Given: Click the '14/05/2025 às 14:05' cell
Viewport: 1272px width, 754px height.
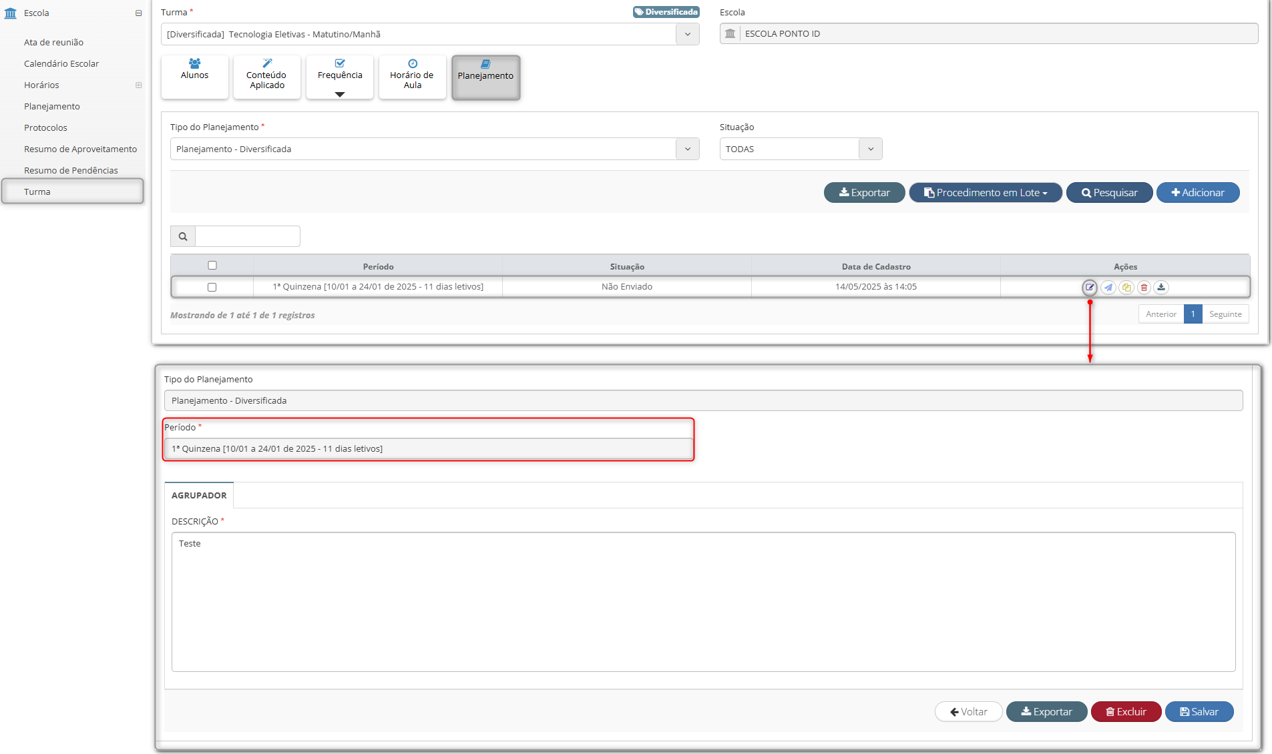Looking at the screenshot, I should [x=876, y=287].
